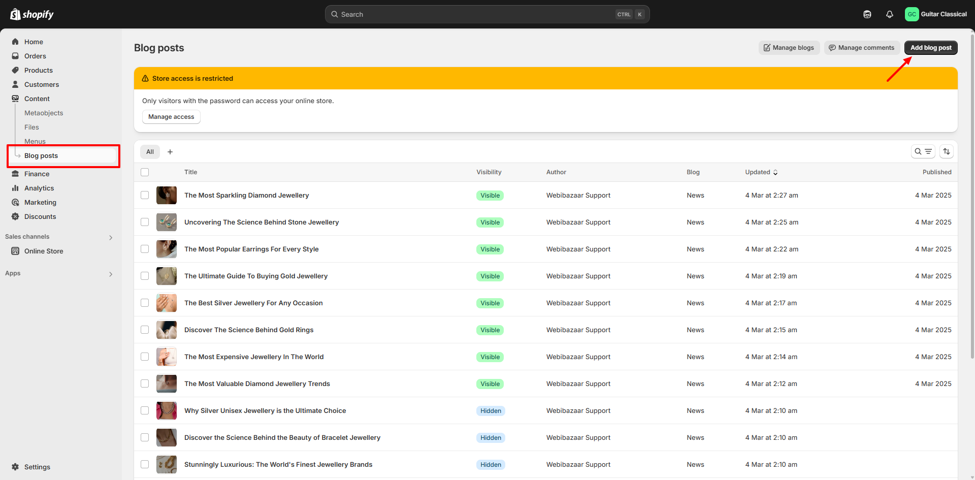The width and height of the screenshot is (975, 480).
Task: Add a new view with plus icon
Action: coord(170,152)
